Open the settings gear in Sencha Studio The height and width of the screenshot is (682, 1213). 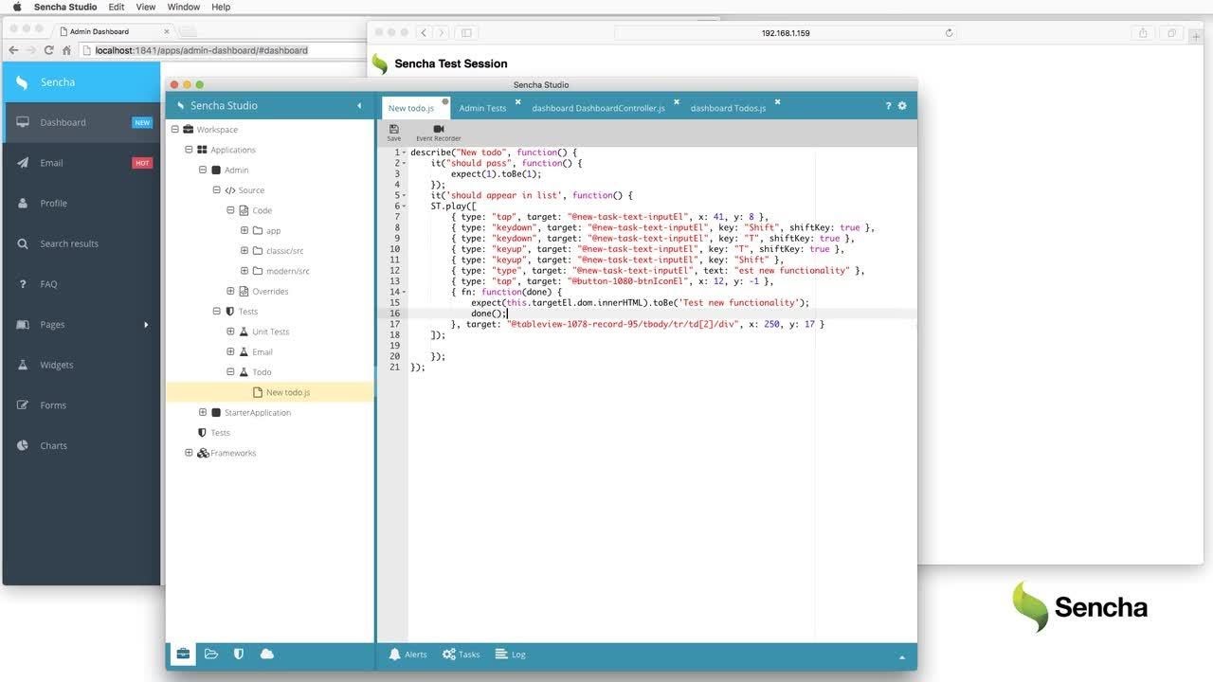click(902, 106)
